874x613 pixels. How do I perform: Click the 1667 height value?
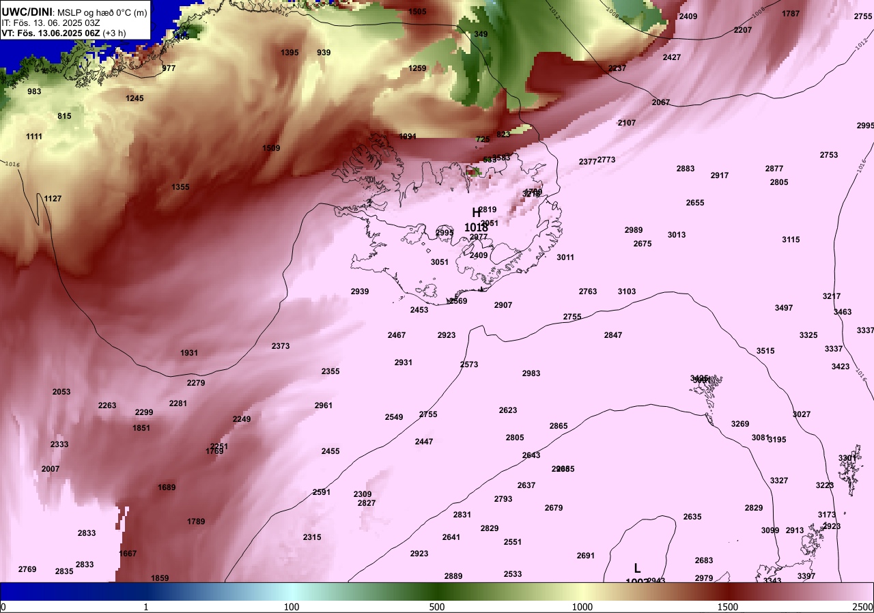point(128,554)
